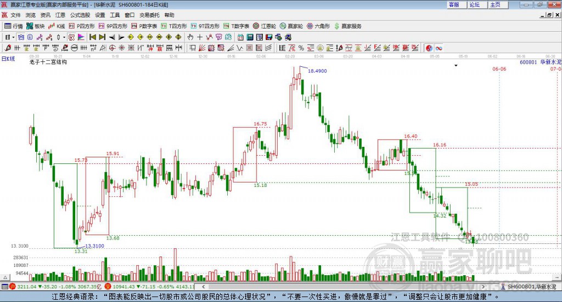
Task: Open the 板块 sector view
Action: (36, 26)
